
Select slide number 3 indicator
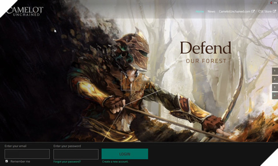[x=275, y=87]
